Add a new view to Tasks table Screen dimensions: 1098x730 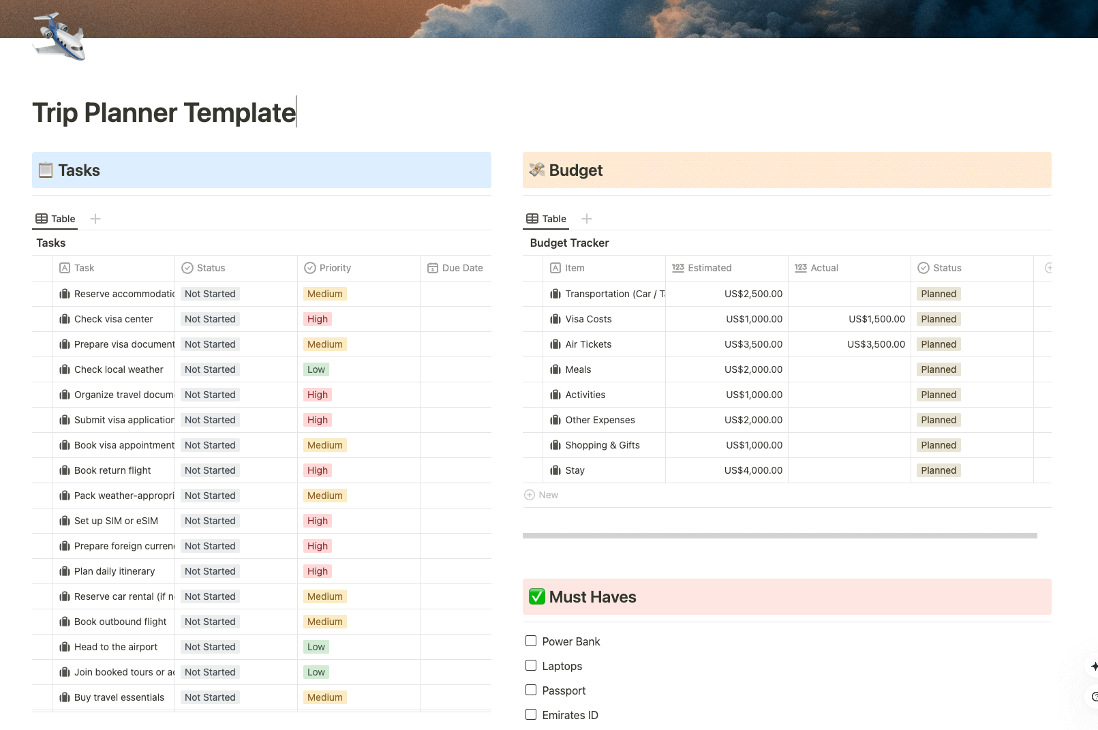coord(95,219)
